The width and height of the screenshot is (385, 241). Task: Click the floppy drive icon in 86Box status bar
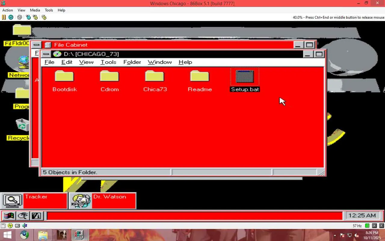tap(3, 226)
